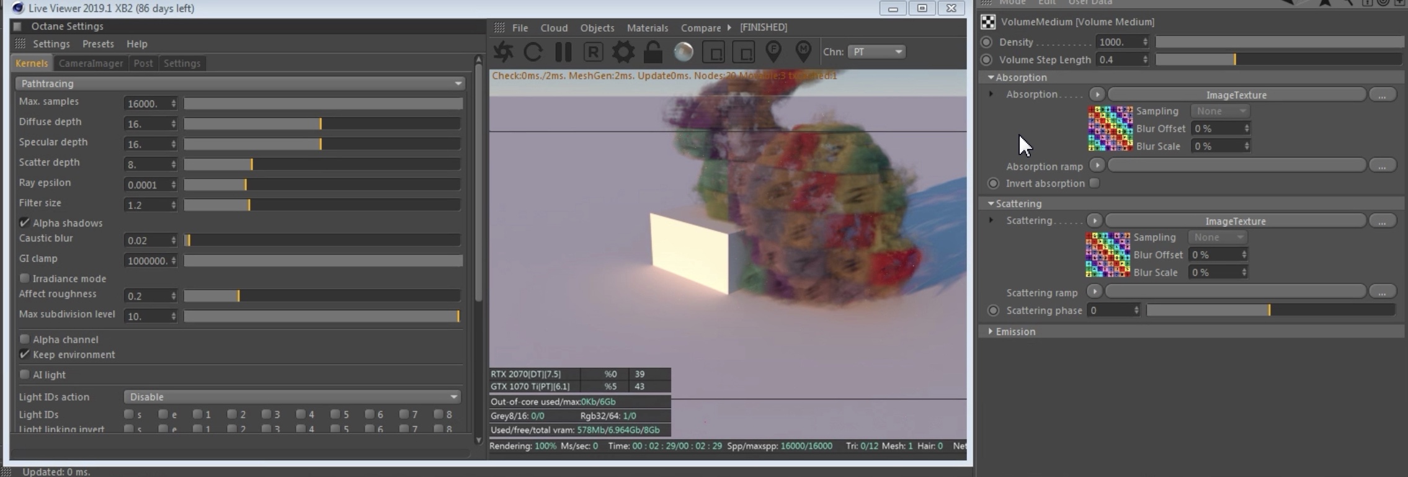1408x477 pixels.
Task: Expand the Emission section
Action: click(991, 331)
